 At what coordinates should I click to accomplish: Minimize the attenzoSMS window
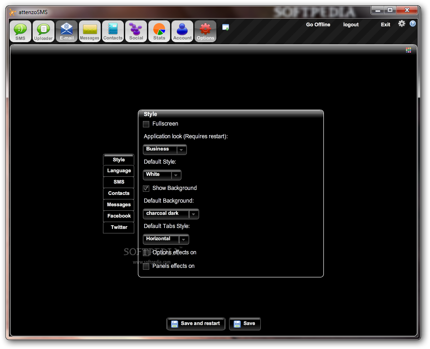tap(377, 10)
